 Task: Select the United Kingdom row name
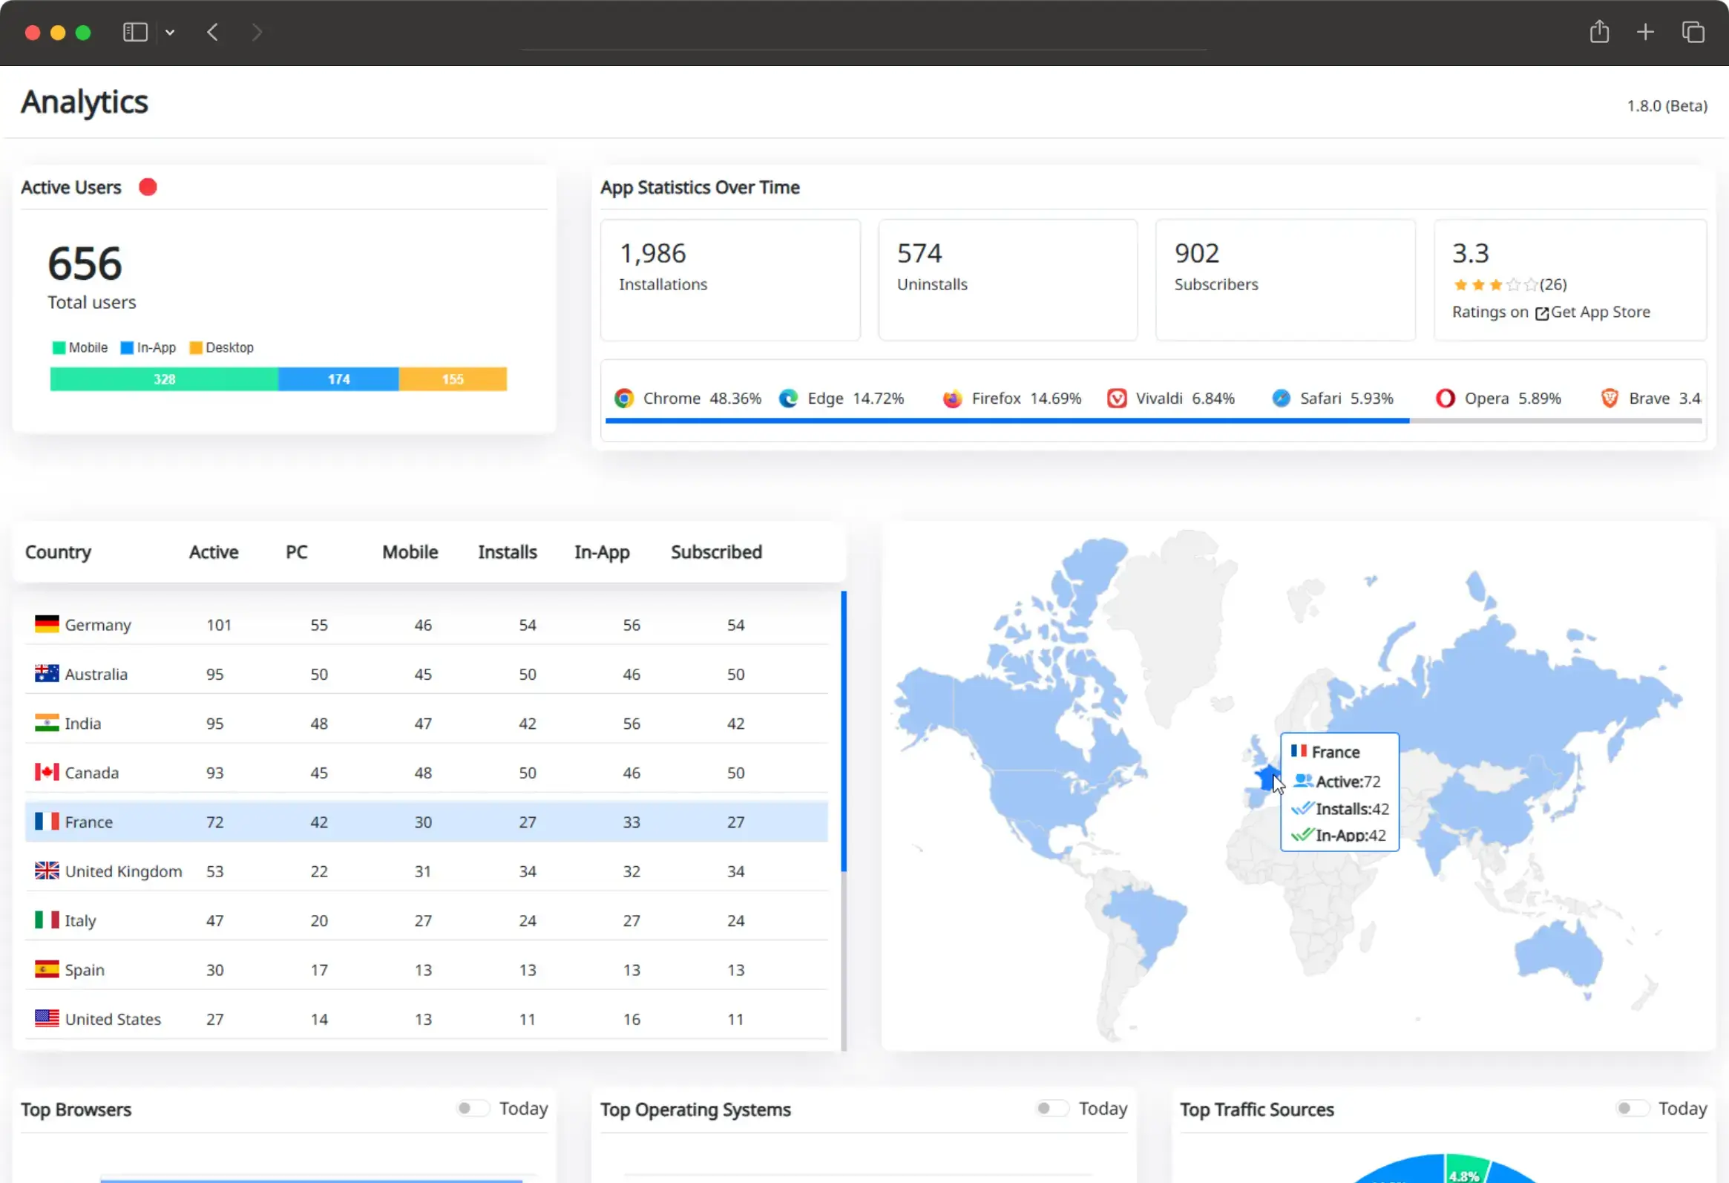point(123,871)
